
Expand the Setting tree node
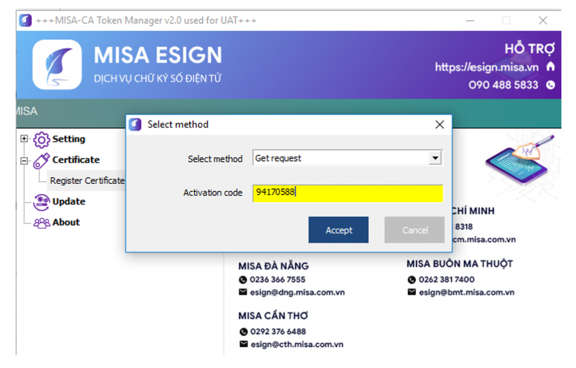tap(24, 139)
